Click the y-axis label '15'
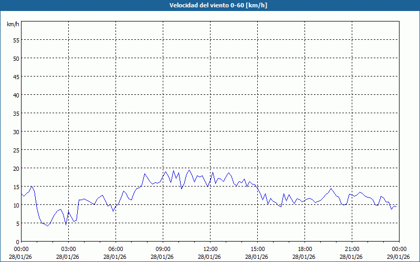Image resolution: width=420 pixels, height=262 pixels. (16, 187)
